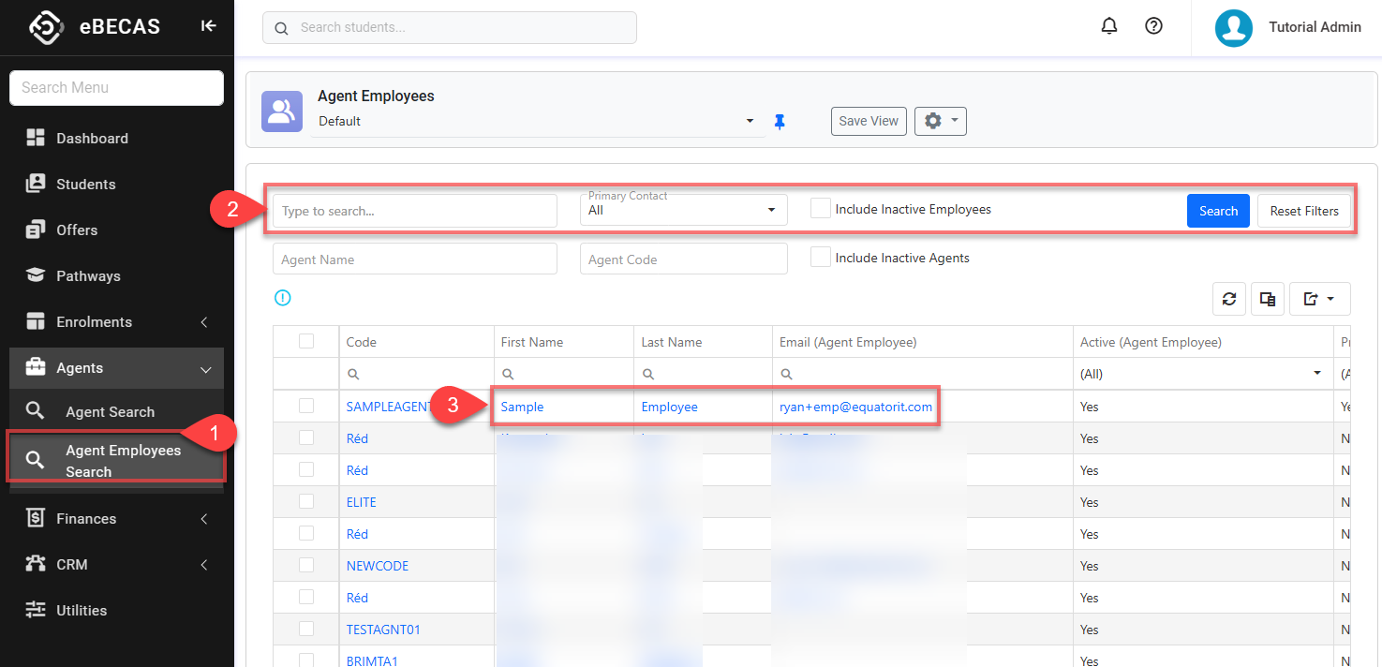Collapse the sidebar using the arrow icon
This screenshot has height=667, width=1382.
coord(208,26)
